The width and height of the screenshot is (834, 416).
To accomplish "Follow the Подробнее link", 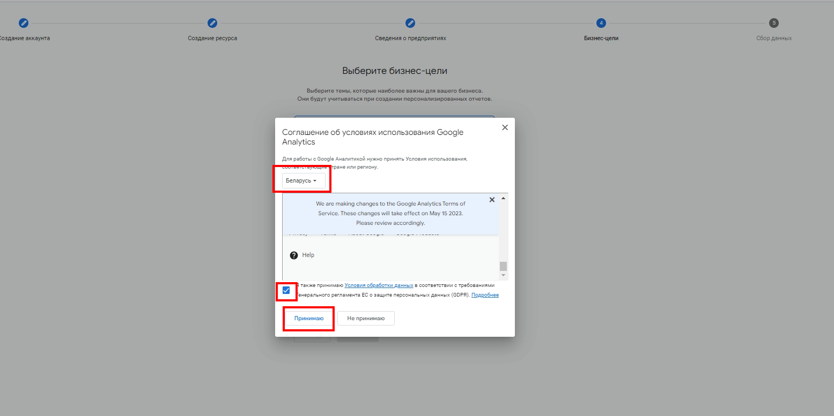I will 485,295.
